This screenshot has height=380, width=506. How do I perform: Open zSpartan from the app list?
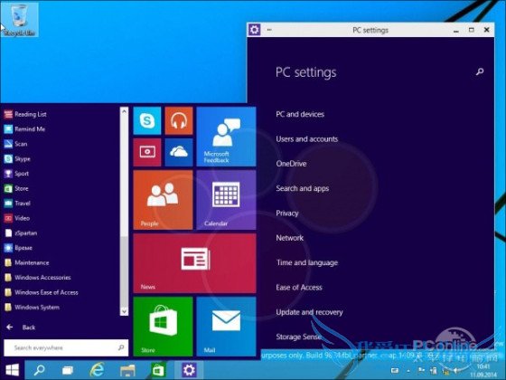coord(21,233)
